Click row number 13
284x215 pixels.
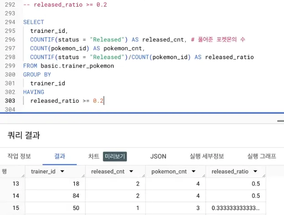(x=16, y=184)
